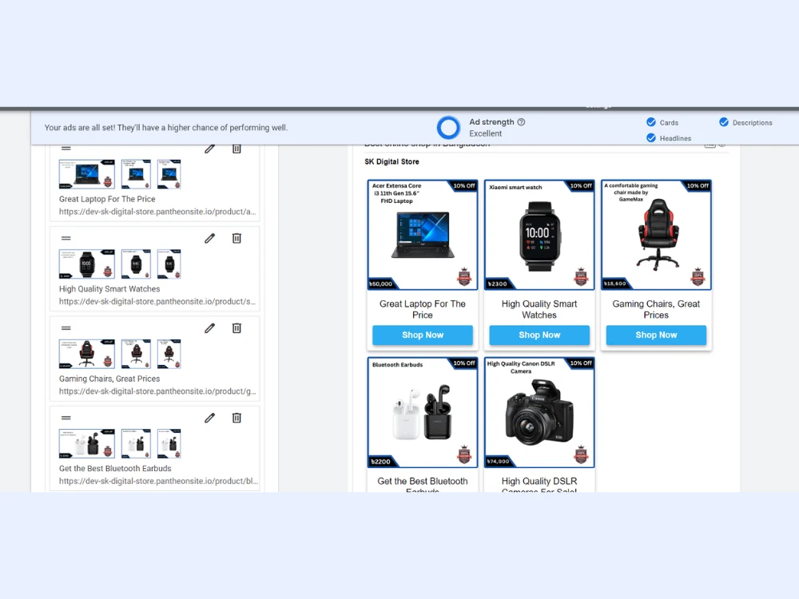
Task: Click the Excellent ad strength label
Action: click(485, 133)
